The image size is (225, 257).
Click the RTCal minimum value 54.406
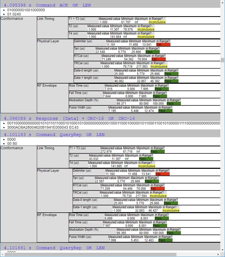tap(128, 189)
